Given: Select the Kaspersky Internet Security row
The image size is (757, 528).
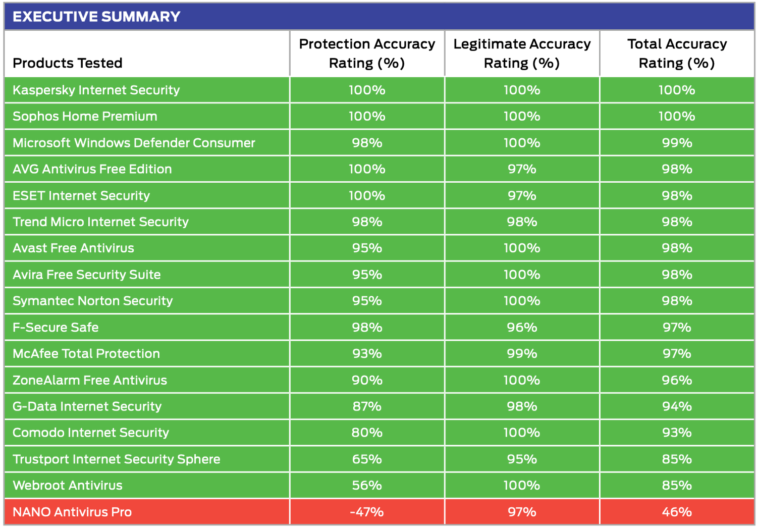Looking at the screenshot, I should click(96, 90).
